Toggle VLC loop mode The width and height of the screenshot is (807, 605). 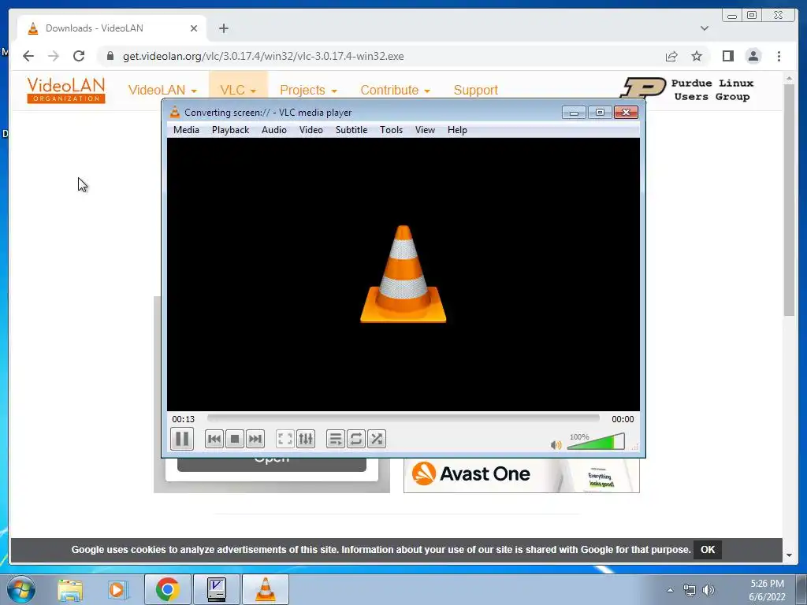click(x=356, y=439)
